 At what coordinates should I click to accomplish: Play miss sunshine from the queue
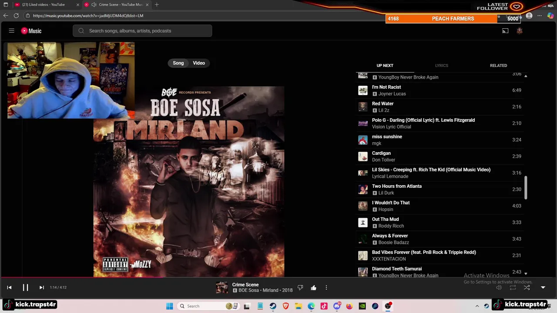pyautogui.click(x=440, y=140)
